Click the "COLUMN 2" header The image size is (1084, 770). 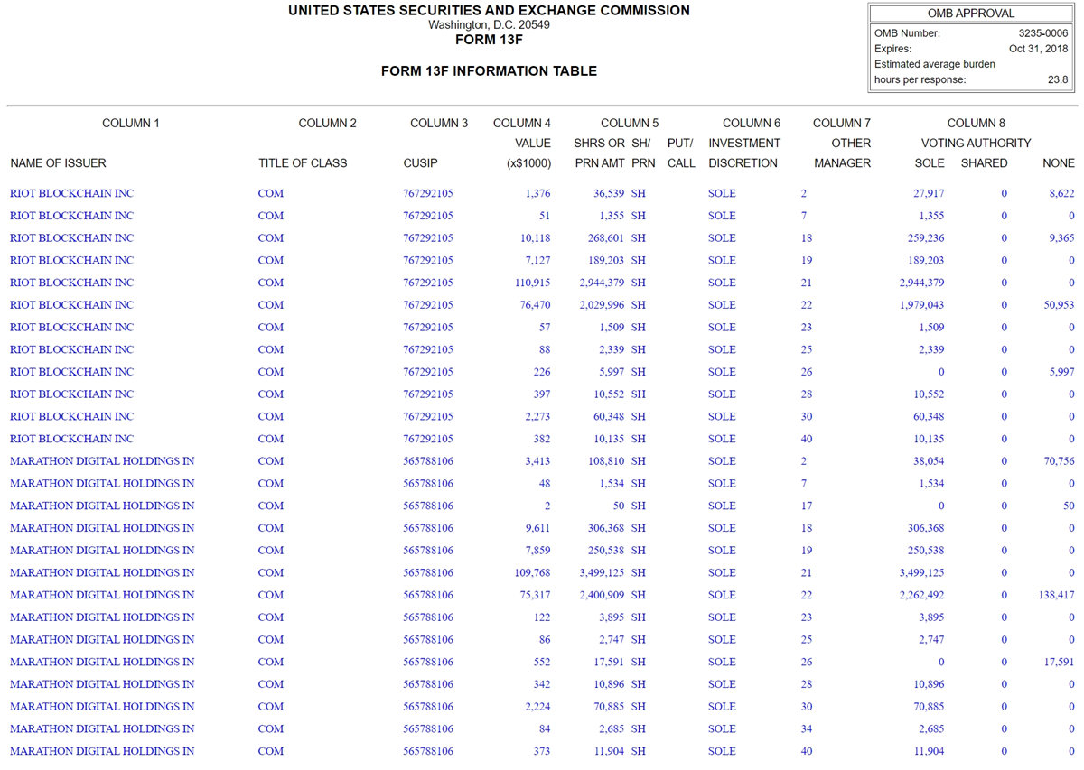(x=328, y=123)
